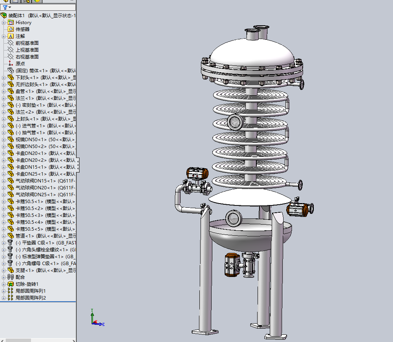
Task: Expand the 下封头<1> component
Action: (x=3, y=78)
